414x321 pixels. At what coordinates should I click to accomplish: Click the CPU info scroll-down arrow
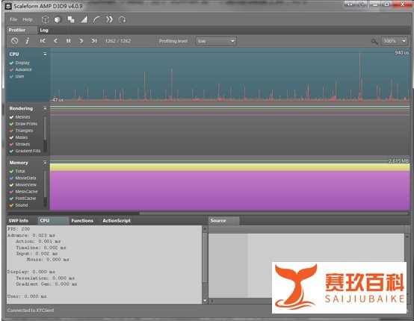click(205, 301)
